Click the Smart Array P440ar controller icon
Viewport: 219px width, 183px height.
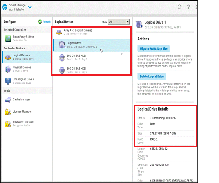[x=8, y=39]
